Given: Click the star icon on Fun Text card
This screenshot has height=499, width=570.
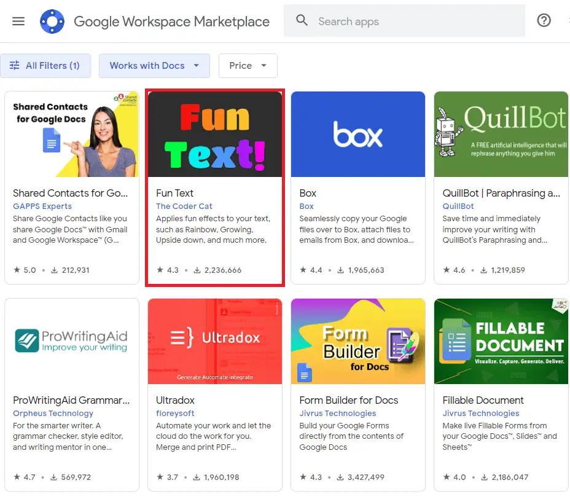Looking at the screenshot, I should [160, 270].
